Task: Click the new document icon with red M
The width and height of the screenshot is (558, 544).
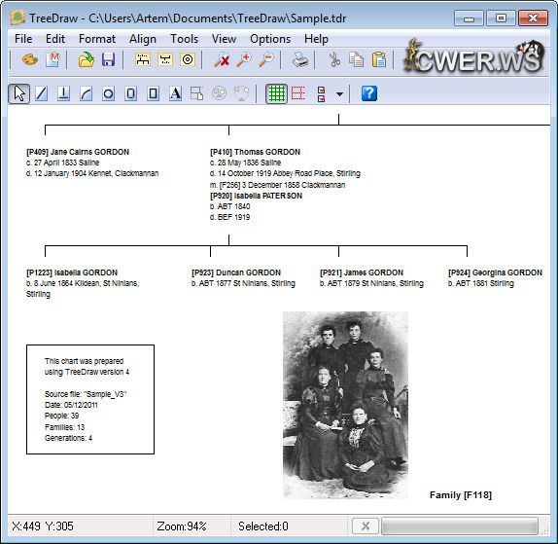Action: [52, 59]
